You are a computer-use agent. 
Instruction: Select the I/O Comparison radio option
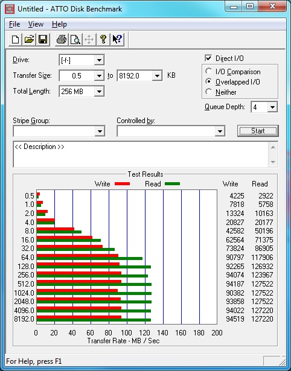pyautogui.click(x=209, y=71)
